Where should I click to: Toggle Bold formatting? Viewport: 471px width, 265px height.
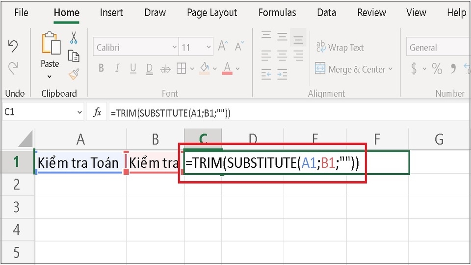[x=101, y=68]
